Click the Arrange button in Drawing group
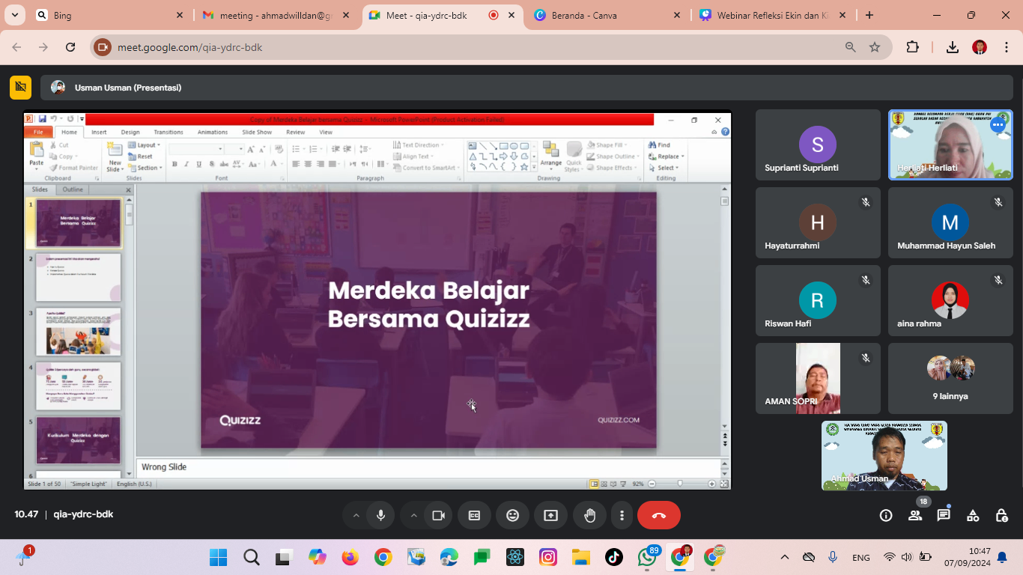Viewport: 1023px width, 575px height. (x=551, y=156)
